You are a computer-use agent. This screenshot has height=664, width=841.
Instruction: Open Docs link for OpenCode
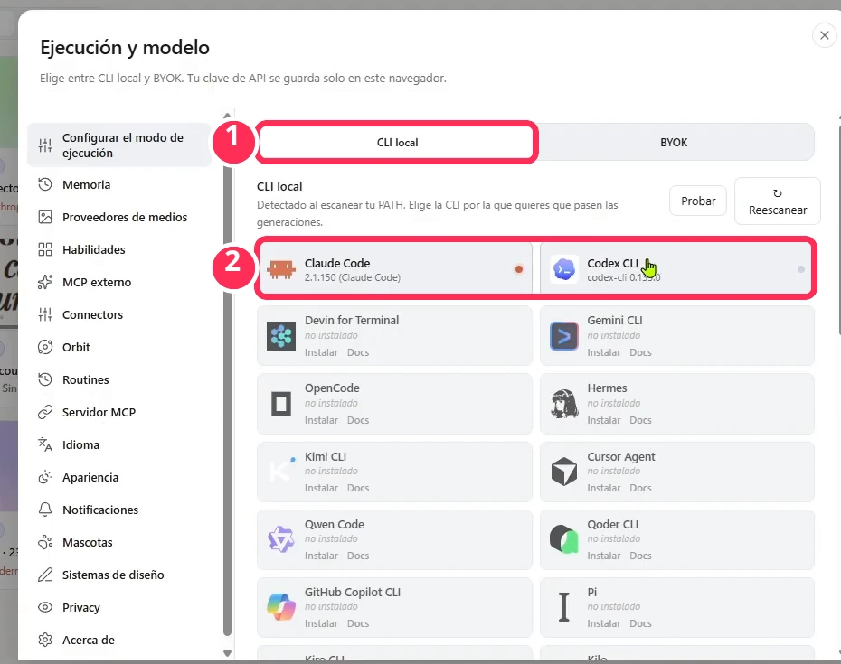point(358,420)
